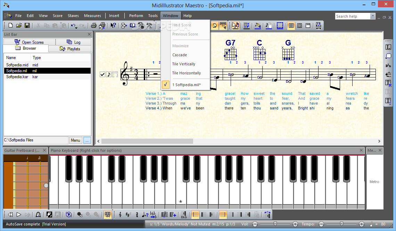Click the treble clef icon in bottom toolbar
396x231 pixels.
120,215
